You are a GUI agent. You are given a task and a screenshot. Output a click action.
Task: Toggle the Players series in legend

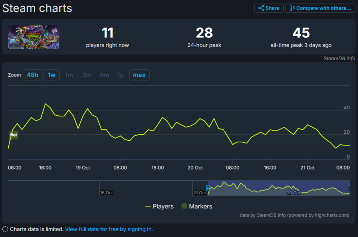159,206
